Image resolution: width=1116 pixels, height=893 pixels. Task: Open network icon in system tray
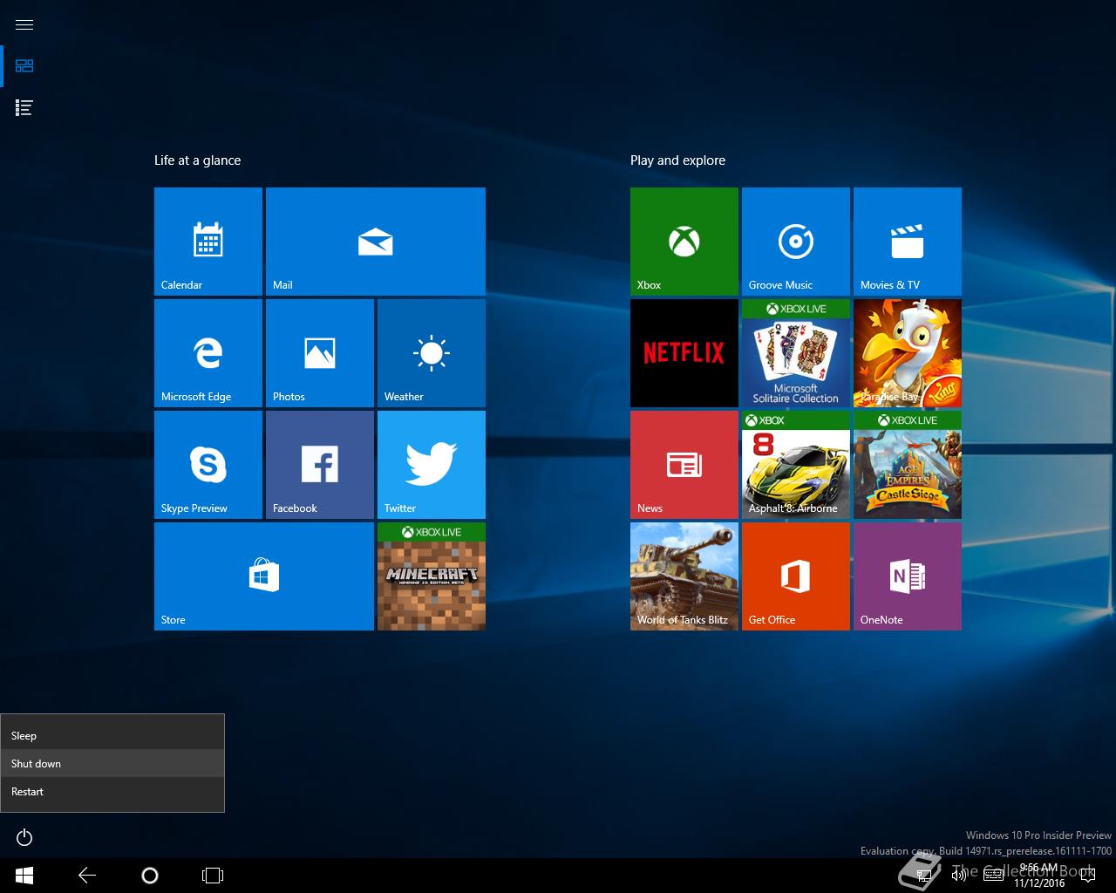(924, 876)
